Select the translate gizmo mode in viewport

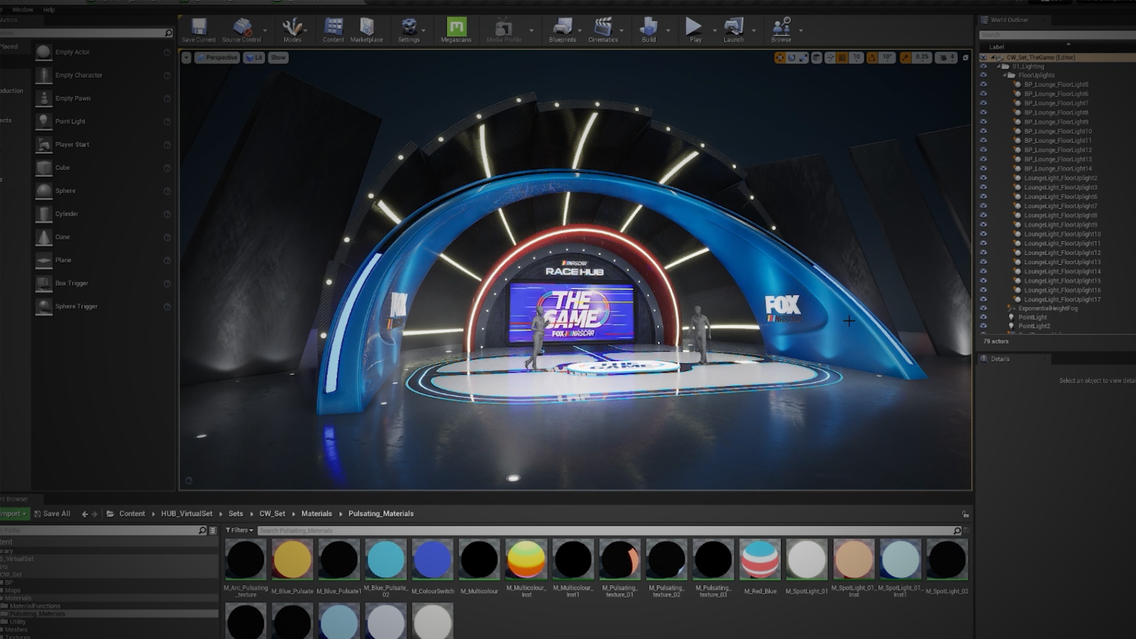(780, 57)
